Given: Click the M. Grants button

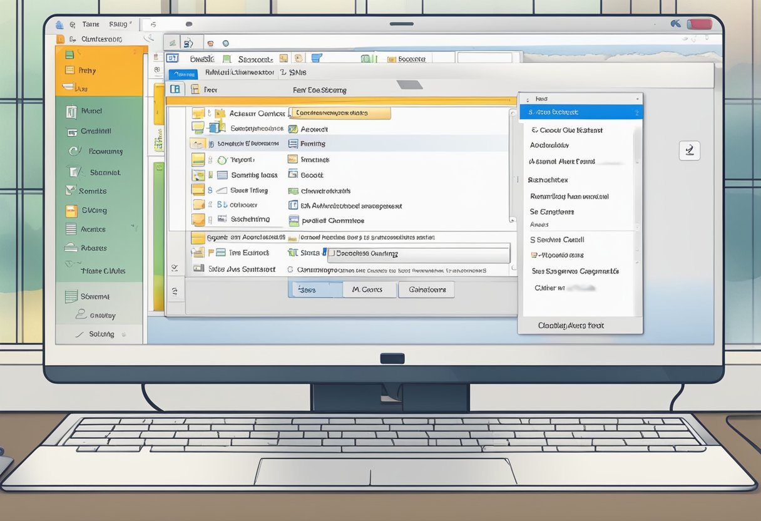Looking at the screenshot, I should click(x=368, y=289).
